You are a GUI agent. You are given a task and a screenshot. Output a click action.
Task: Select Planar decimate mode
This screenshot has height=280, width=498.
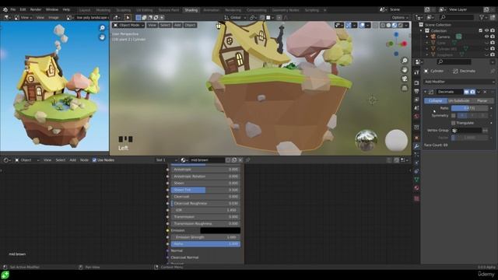coord(482,100)
